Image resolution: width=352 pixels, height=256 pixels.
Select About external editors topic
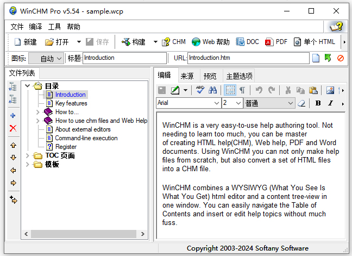pyautogui.click(x=83, y=129)
